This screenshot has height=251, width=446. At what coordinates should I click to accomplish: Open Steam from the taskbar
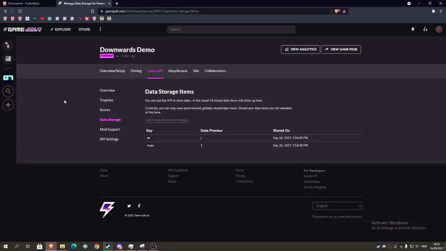pos(108,247)
